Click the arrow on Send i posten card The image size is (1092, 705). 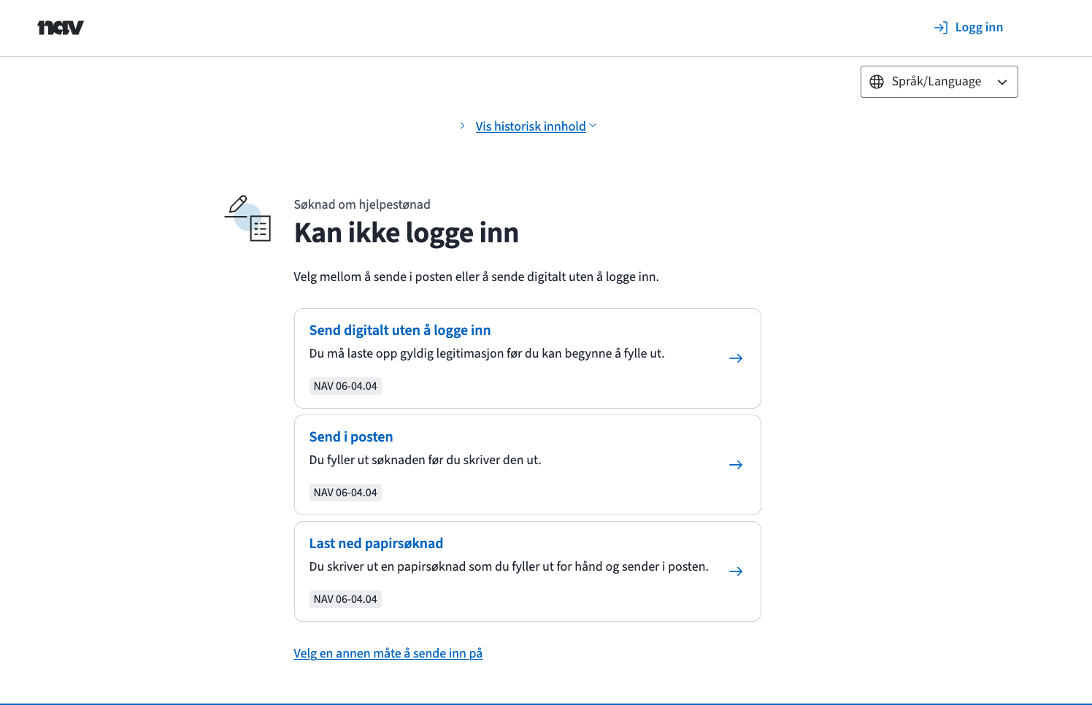coord(736,465)
